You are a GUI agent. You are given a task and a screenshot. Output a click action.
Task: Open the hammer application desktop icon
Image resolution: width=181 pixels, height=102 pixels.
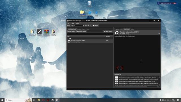[x=39, y=32]
